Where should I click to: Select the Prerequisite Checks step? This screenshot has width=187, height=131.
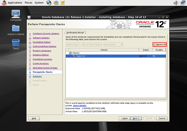coord(43,72)
